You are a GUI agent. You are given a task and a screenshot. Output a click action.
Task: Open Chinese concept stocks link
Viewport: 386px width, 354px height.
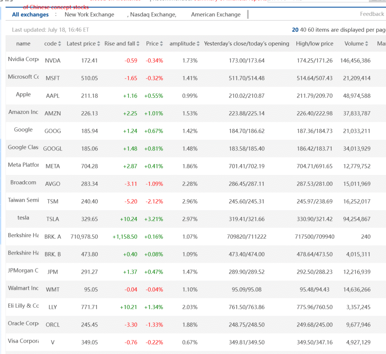point(56,7)
